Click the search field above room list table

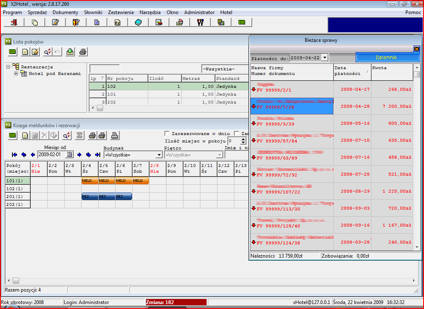(x=104, y=68)
